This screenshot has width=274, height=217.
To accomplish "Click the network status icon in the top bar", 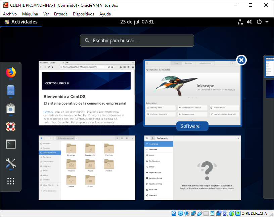I will [x=240, y=22].
